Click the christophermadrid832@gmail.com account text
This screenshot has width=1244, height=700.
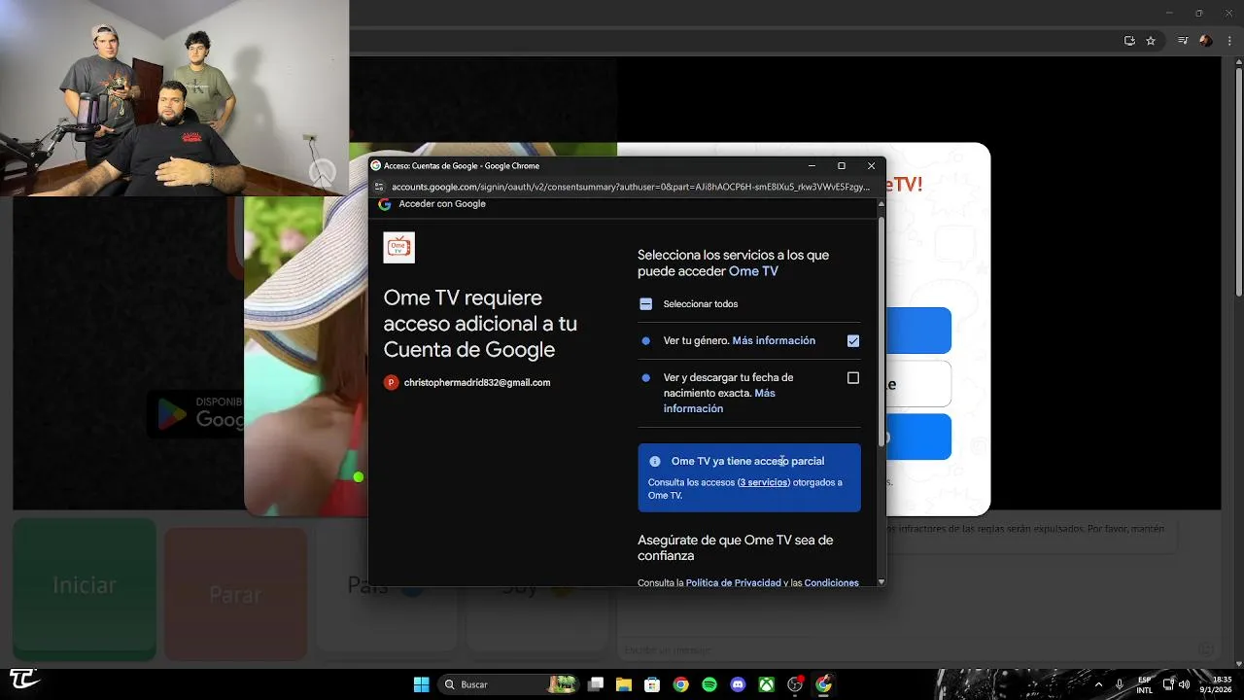[477, 383]
